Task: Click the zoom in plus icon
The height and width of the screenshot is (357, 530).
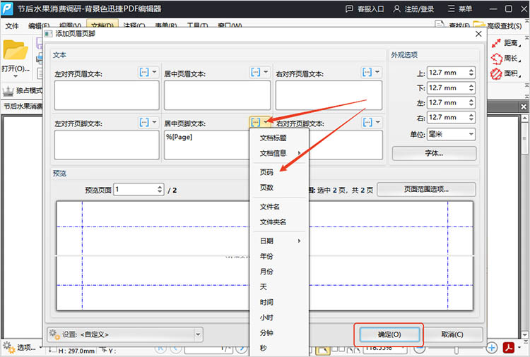Action: coord(492,348)
